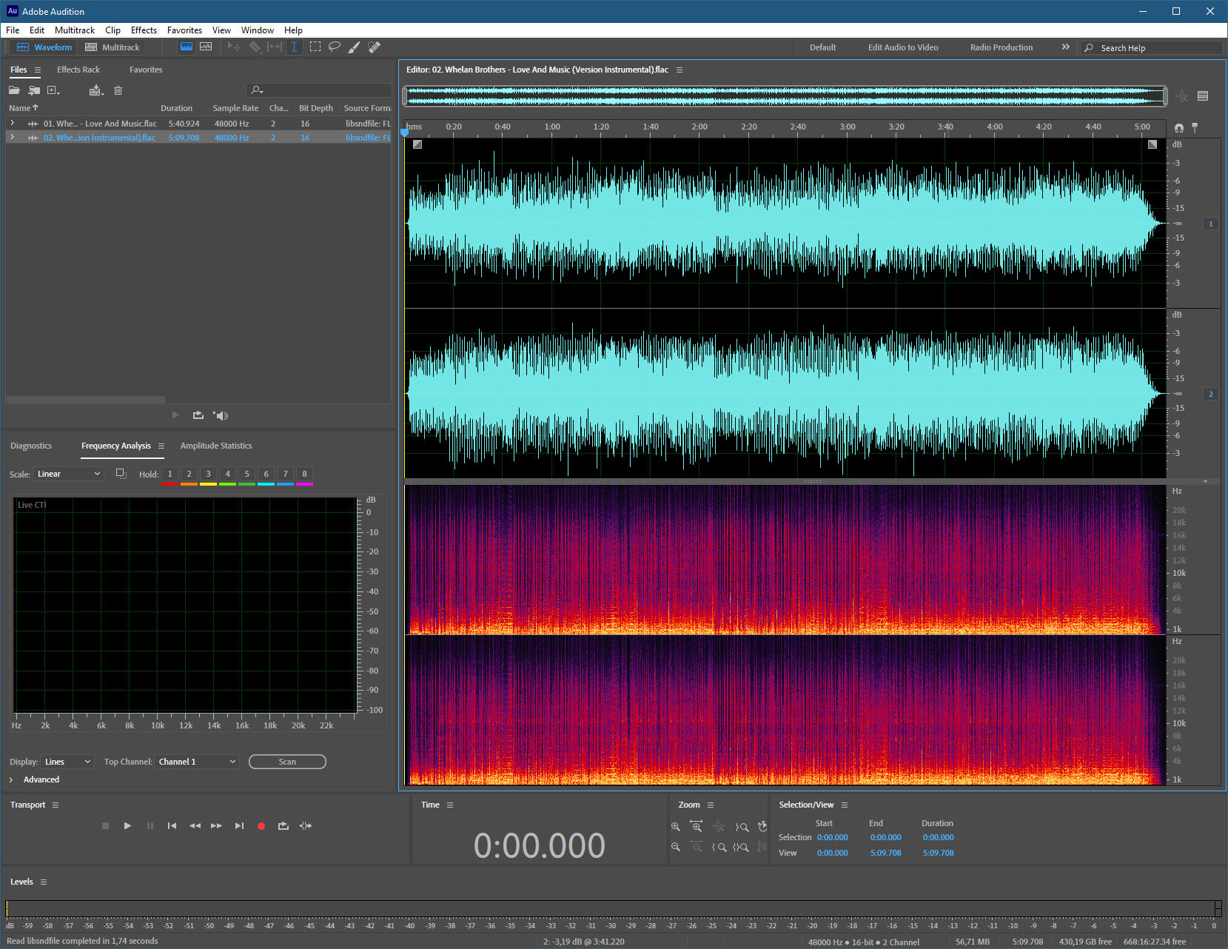Click the Scan selection copy icon beside Scale
This screenshot has width=1228, height=949.
coord(121,474)
